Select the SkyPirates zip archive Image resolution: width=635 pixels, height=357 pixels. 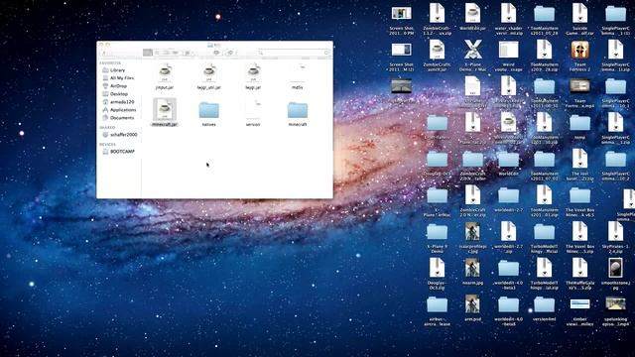(x=615, y=238)
